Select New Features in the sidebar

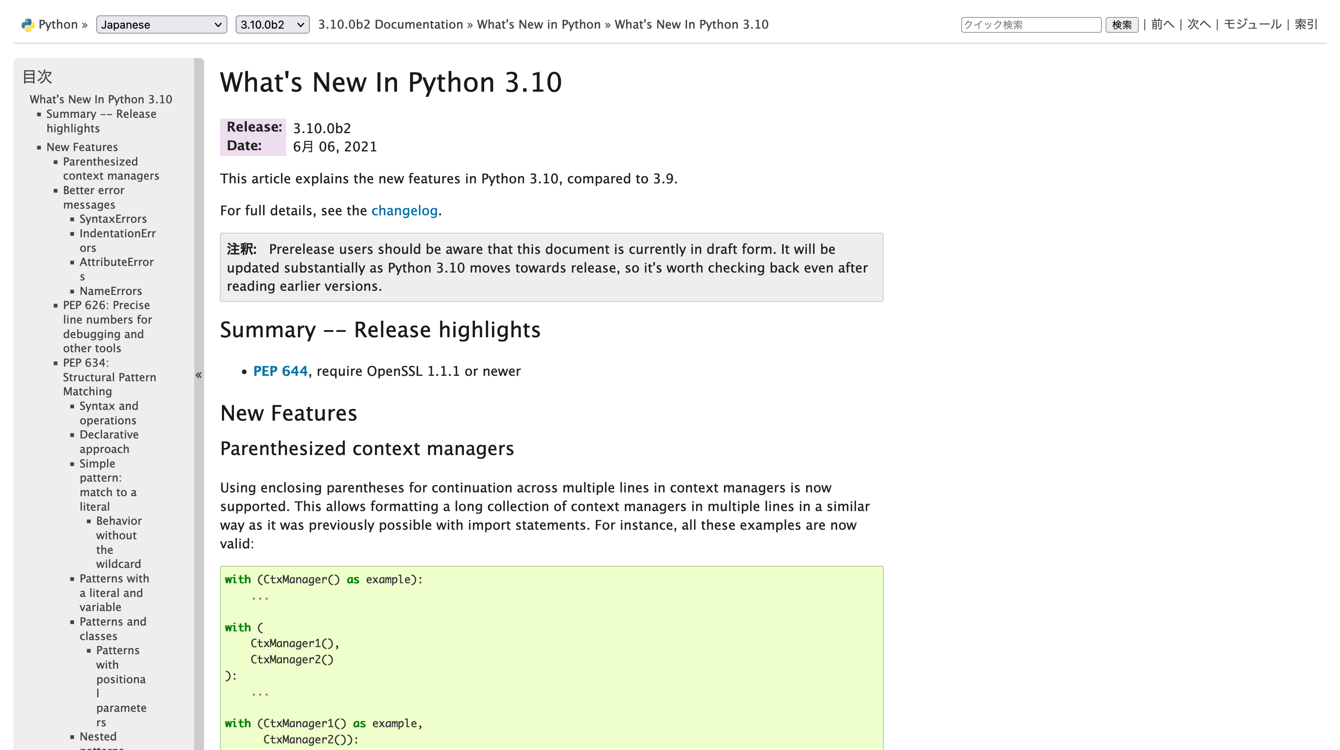82,147
